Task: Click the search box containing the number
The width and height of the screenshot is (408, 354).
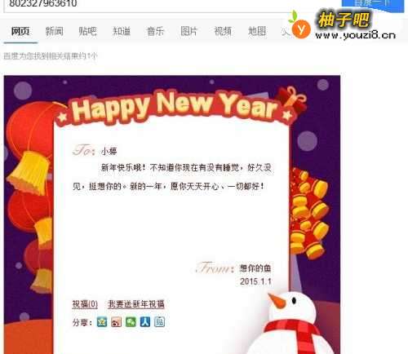Action: click(x=147, y=6)
